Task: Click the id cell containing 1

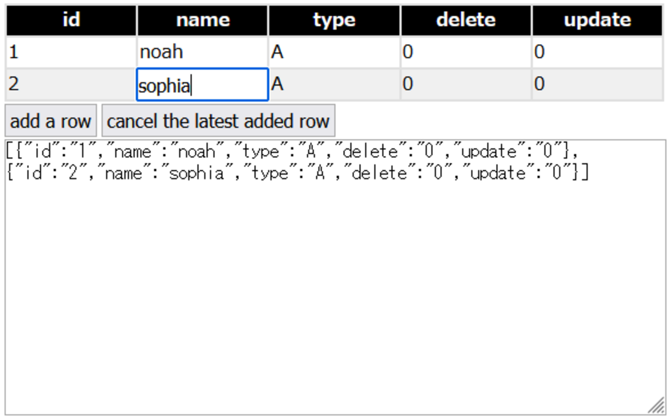Action: (x=71, y=52)
